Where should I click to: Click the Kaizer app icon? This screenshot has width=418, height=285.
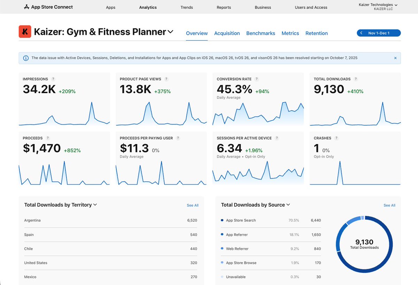[25, 32]
